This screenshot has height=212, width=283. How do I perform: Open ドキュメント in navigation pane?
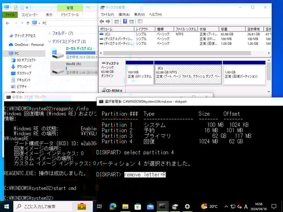[x=23, y=80]
